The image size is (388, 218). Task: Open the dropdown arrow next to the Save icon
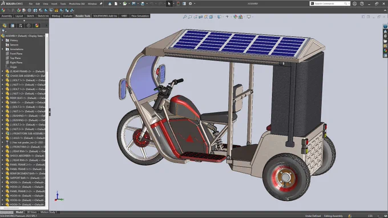coord(138,4)
